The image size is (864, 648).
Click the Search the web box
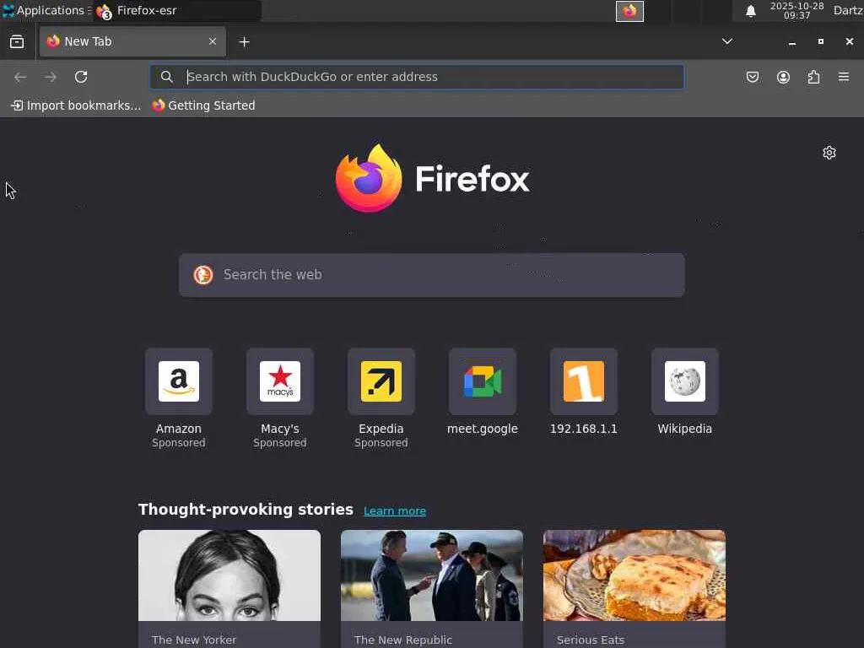click(x=432, y=275)
